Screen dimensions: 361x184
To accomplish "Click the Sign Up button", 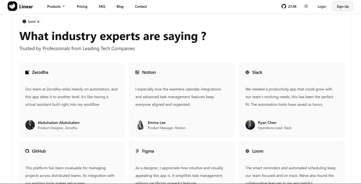I will (342, 6).
